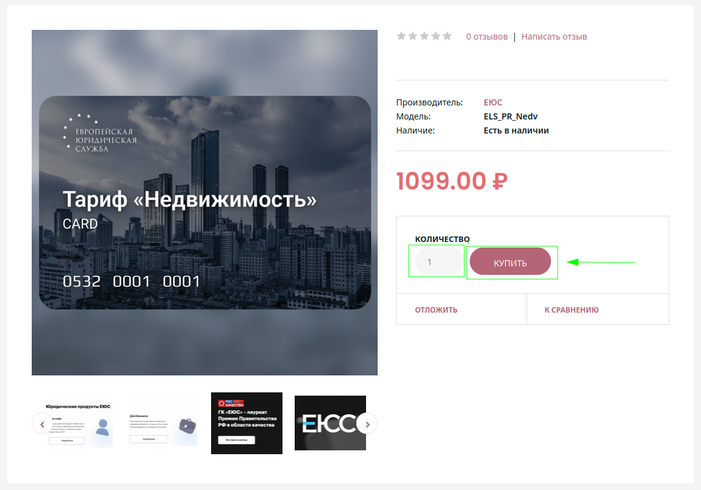Open the ЕЮС manufacturer link
Viewport: 701px width, 490px height.
pos(493,102)
